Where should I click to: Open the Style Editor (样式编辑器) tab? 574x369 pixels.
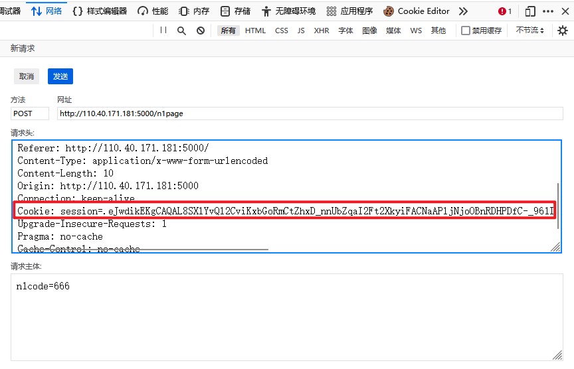pos(100,11)
